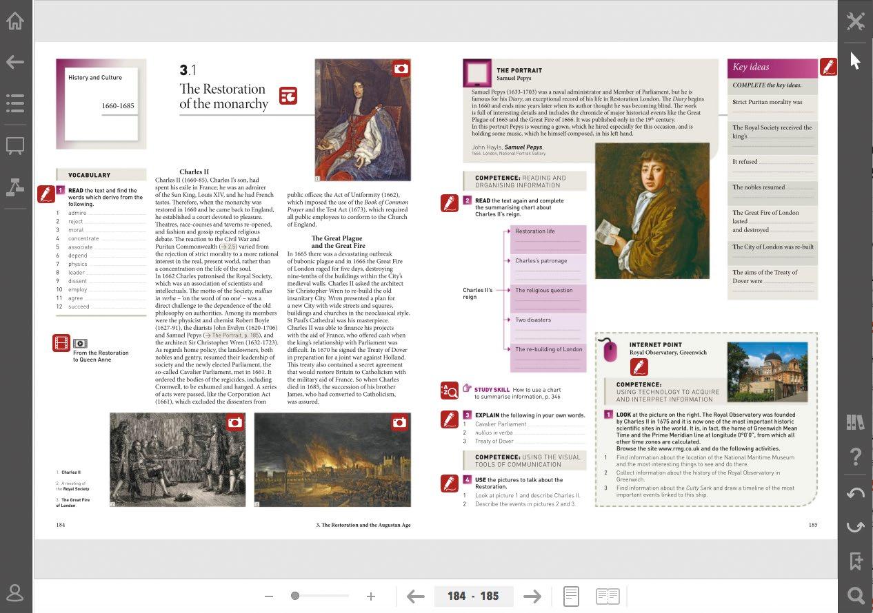Click the undo arrow icon
Screen dimensions: 873x613
pyautogui.click(x=856, y=493)
